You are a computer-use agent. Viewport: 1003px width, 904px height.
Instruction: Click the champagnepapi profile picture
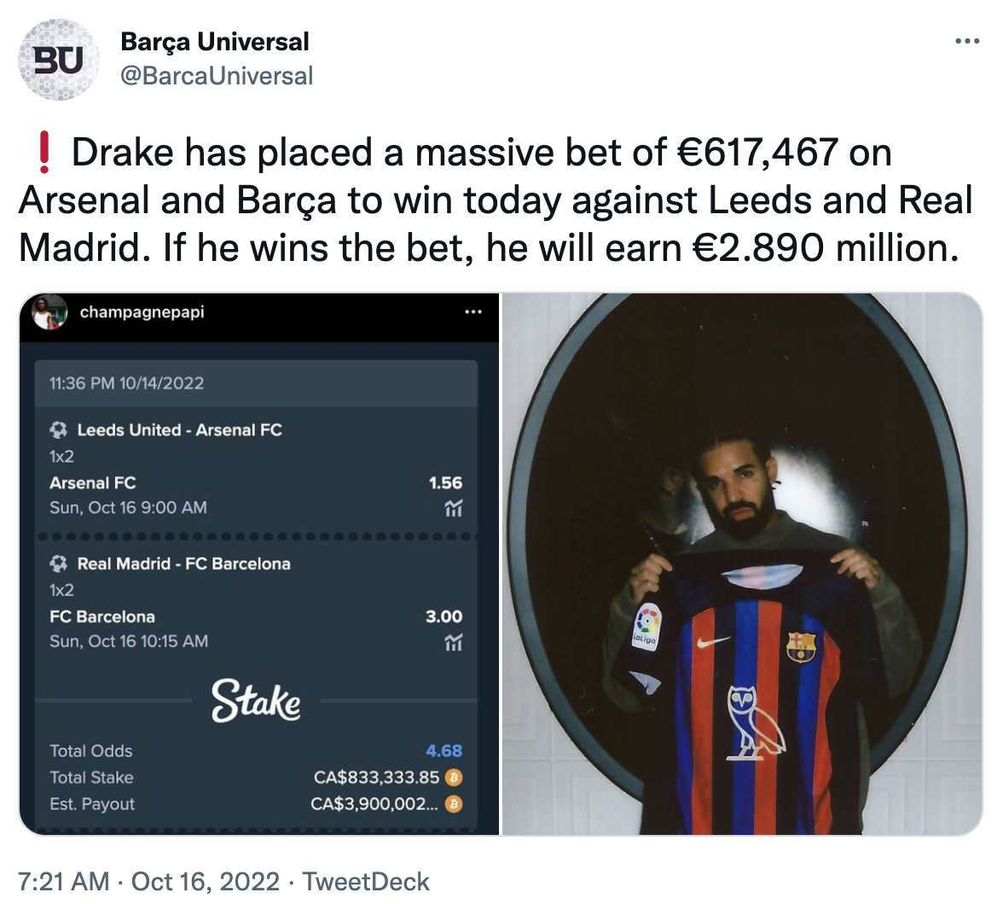tap(49, 312)
